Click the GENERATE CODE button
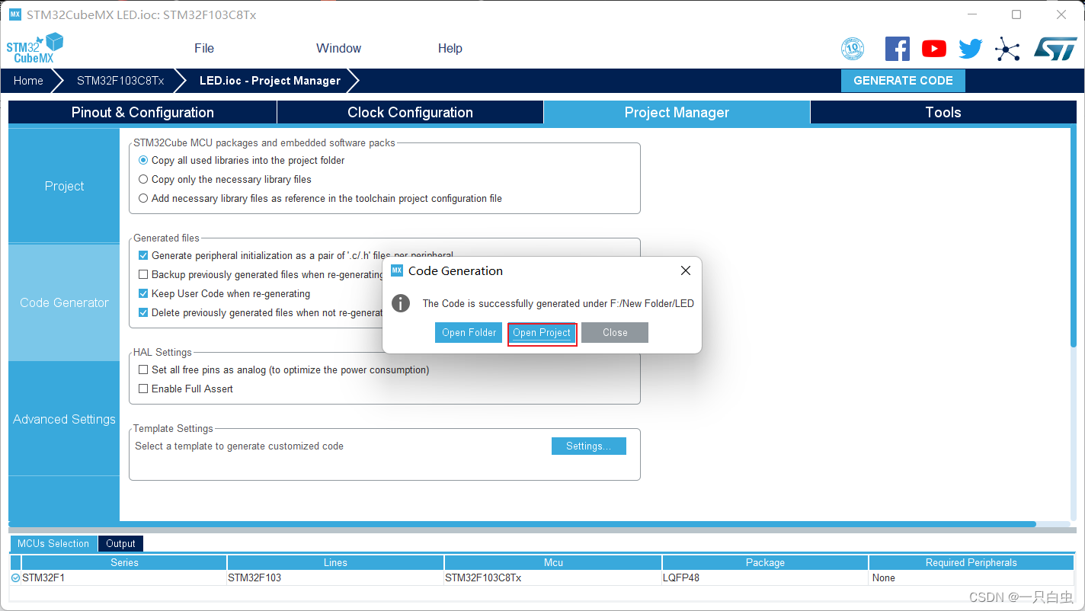 pos(903,81)
